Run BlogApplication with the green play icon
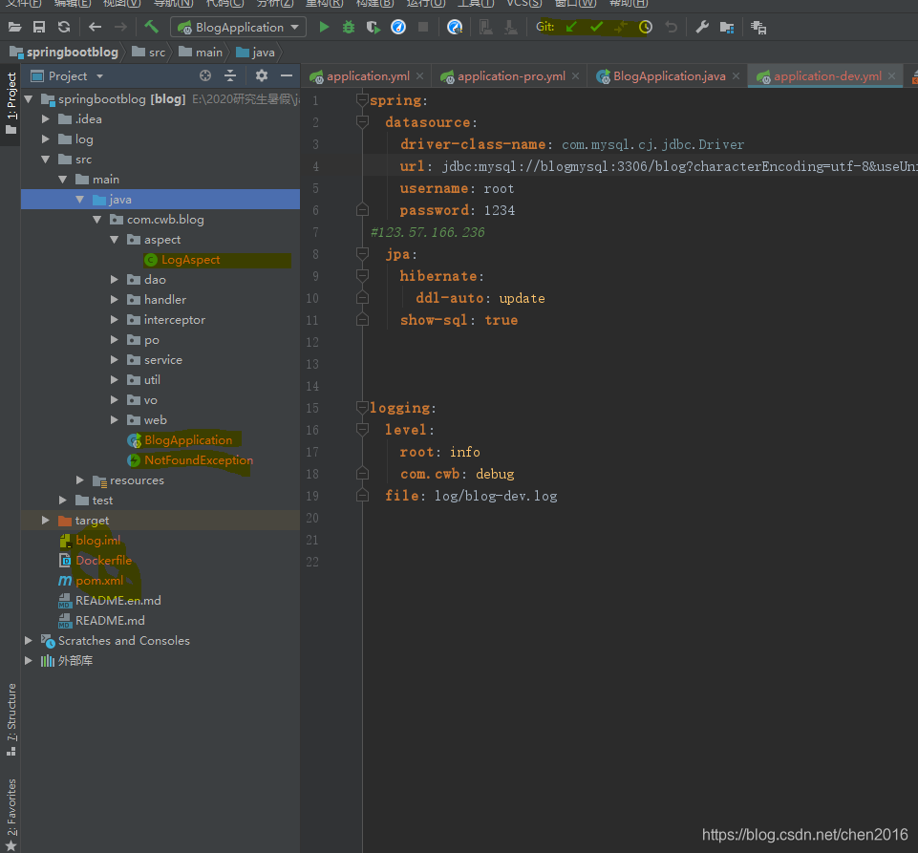 click(x=324, y=27)
